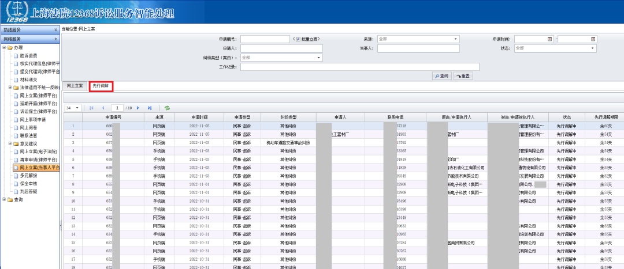
Task: Toggle the 批量立案 checkbox
Action: click(x=298, y=39)
